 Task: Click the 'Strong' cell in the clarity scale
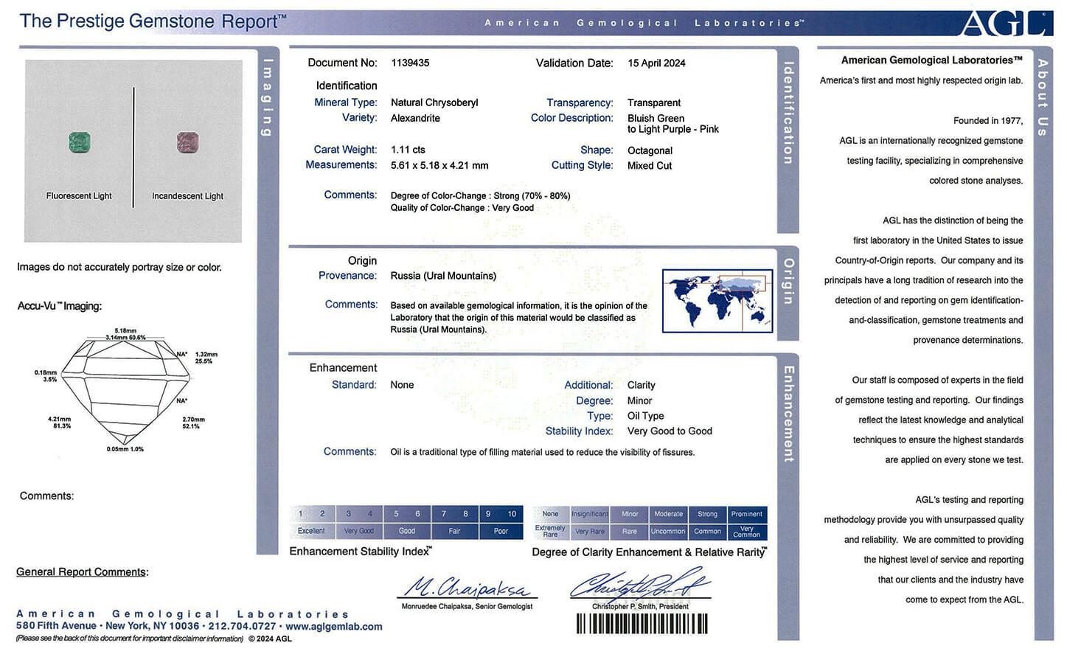coord(708,514)
